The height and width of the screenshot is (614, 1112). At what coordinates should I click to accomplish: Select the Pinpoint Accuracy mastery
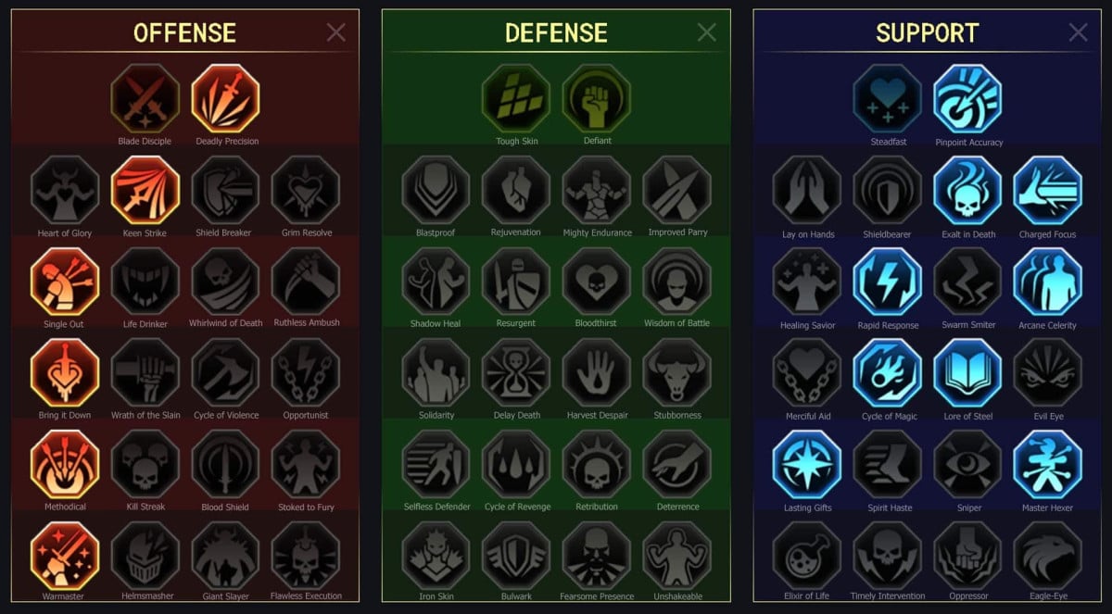coord(968,99)
